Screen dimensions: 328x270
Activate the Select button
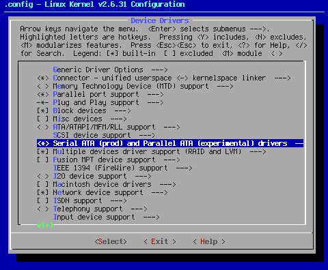111,241
